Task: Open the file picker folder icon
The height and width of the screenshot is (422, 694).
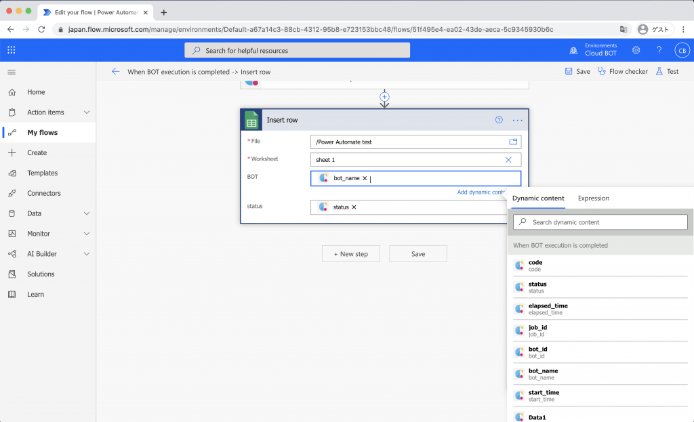Action: click(x=513, y=142)
